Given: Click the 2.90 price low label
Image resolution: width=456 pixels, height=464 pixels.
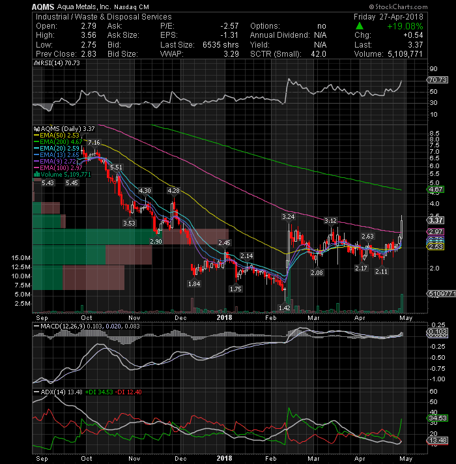Looking at the screenshot, I should [156, 242].
